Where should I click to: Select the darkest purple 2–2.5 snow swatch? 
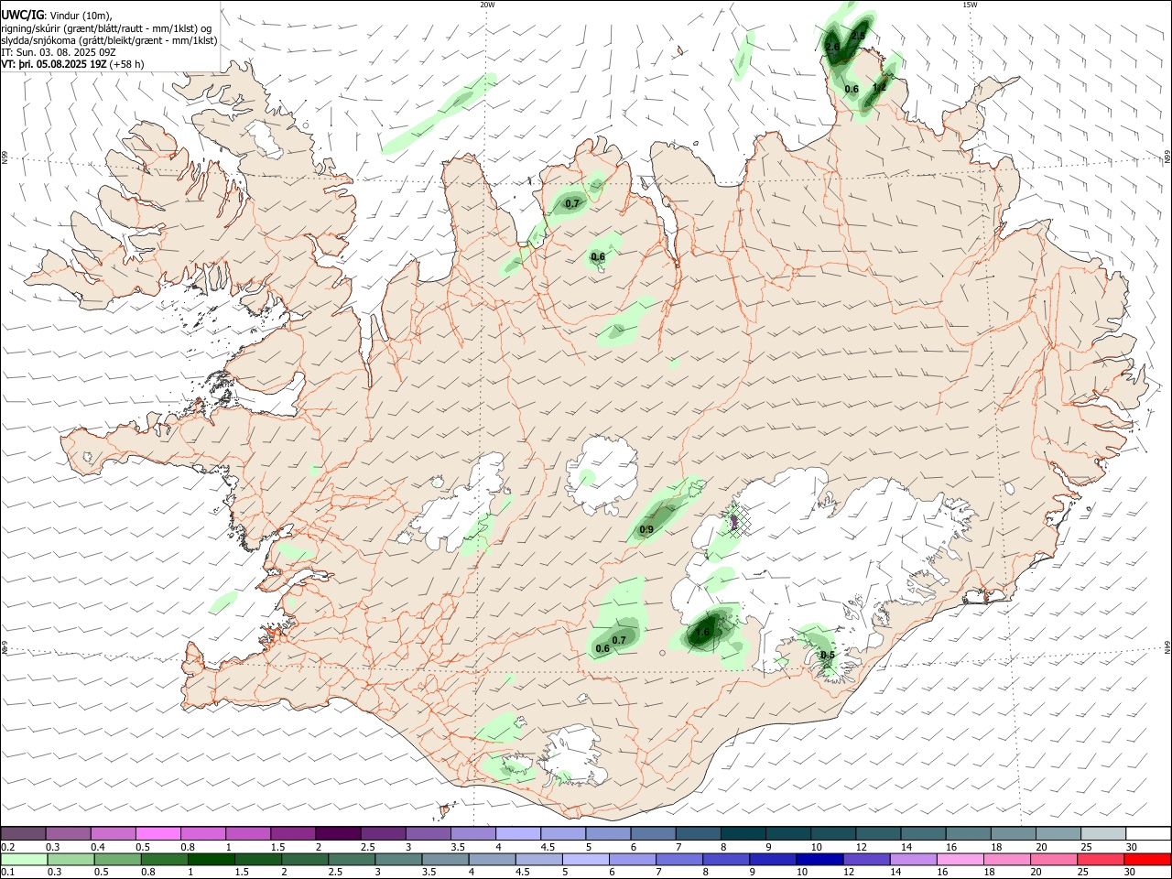click(339, 833)
